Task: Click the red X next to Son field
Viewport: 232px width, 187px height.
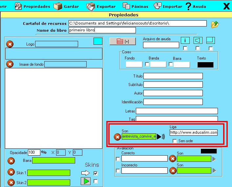Action: (117, 137)
